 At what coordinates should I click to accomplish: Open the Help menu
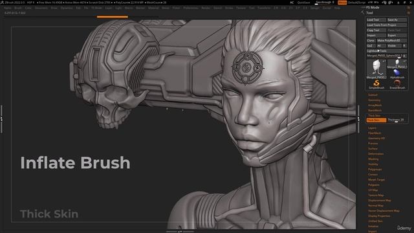pyautogui.click(x=337, y=8)
